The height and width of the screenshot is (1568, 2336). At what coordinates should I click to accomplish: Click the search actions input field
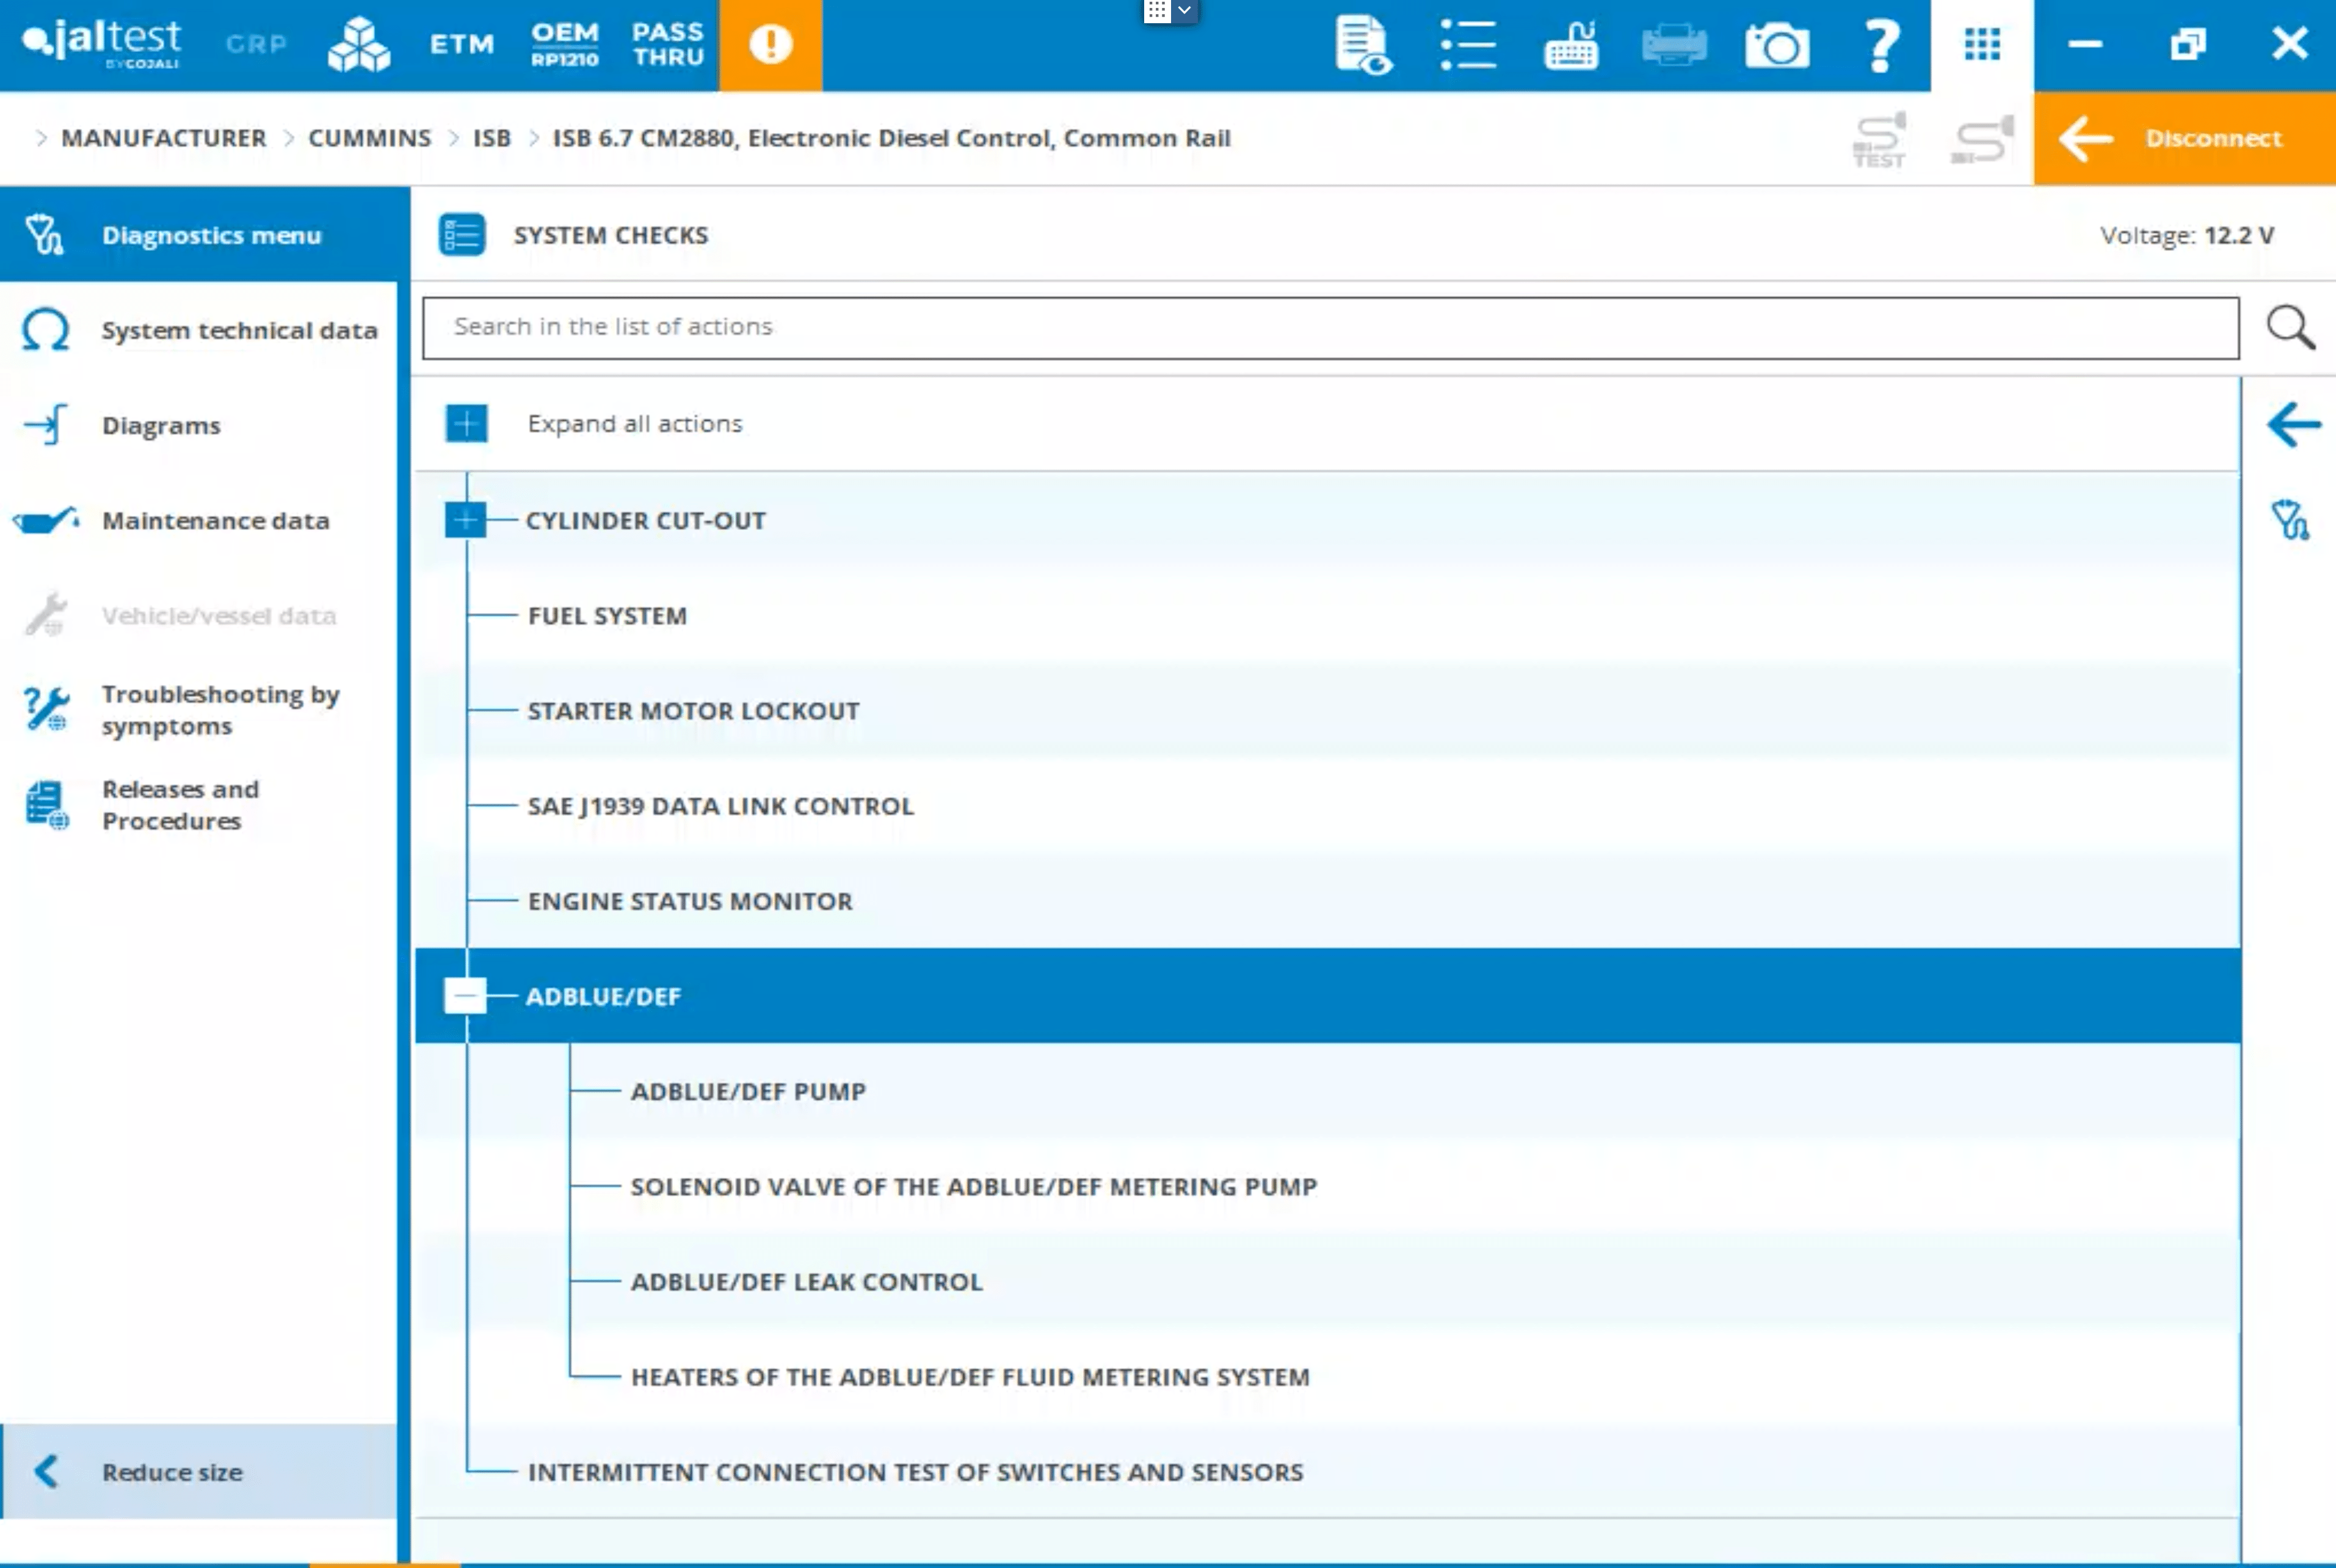point(1329,327)
